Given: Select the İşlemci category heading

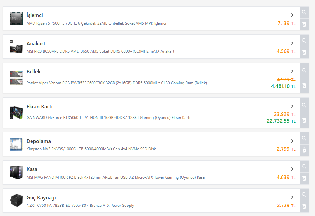Looking at the screenshot, I should (34, 15).
